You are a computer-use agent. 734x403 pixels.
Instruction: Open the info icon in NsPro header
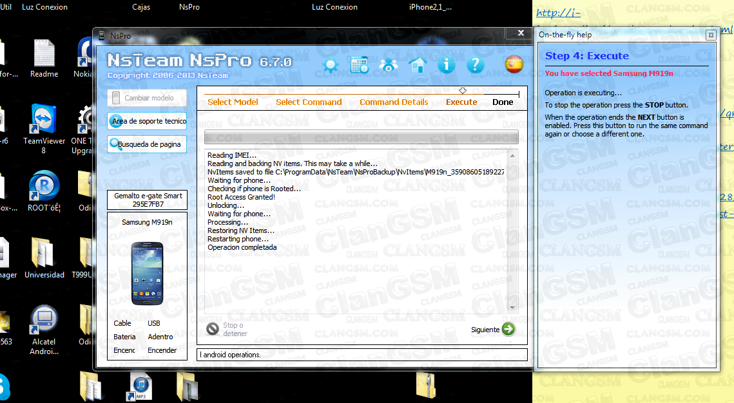446,65
